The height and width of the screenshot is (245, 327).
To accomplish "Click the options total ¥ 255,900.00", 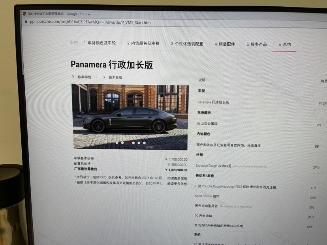I will click(x=177, y=165).
